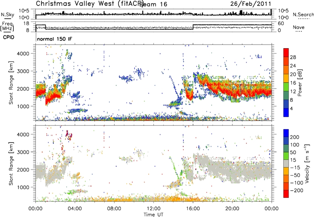Click the left '10^5' noise axis value

24,11
